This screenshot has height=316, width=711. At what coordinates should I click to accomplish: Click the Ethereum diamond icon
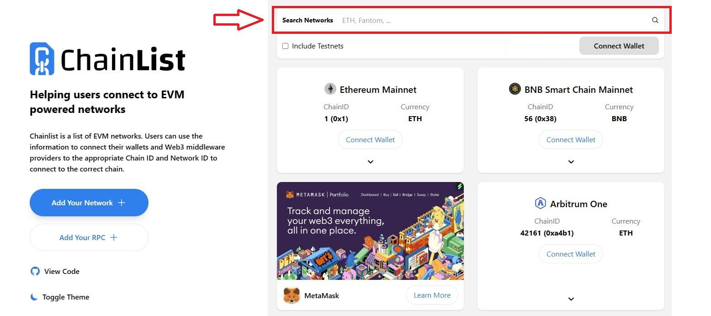pos(330,89)
